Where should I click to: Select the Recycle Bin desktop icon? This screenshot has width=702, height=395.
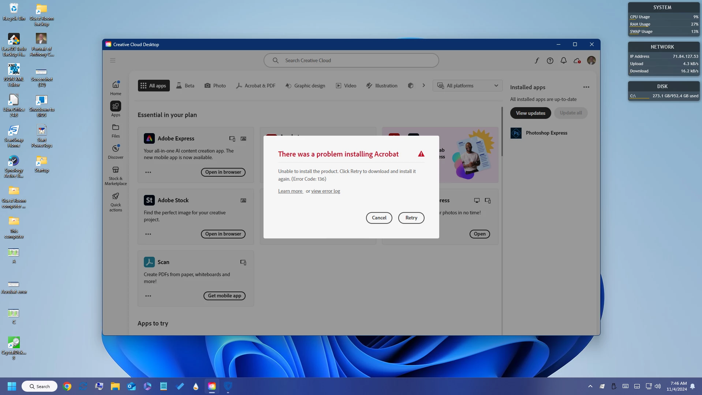pos(14,12)
